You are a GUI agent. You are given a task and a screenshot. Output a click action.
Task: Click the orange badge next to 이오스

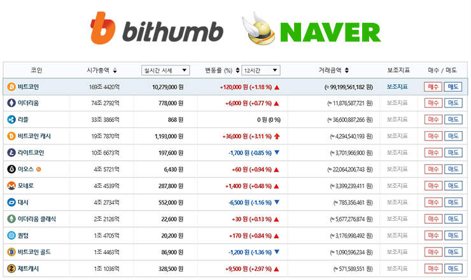38,169
